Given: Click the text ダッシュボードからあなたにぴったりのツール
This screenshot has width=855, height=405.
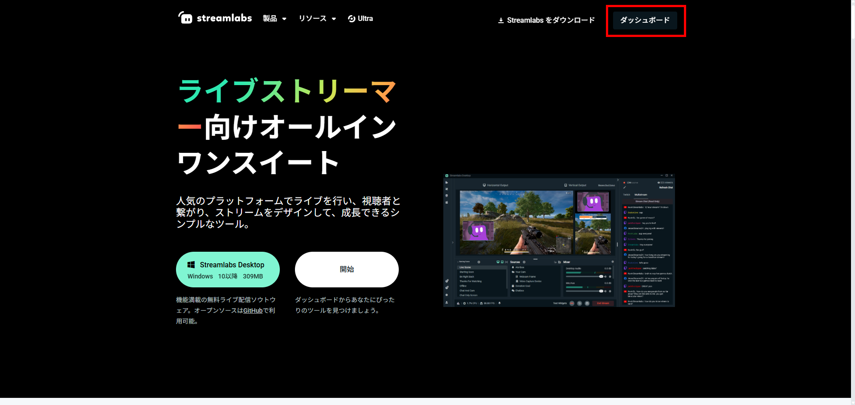Looking at the screenshot, I should (x=345, y=305).
